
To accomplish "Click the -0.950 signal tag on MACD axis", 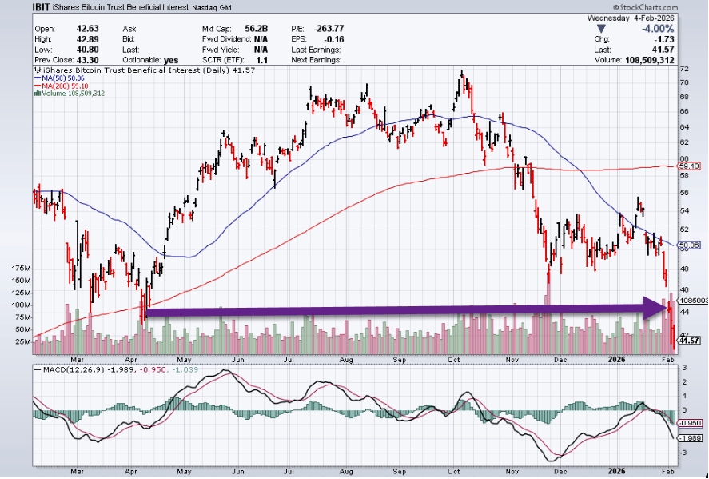I will pos(691,423).
